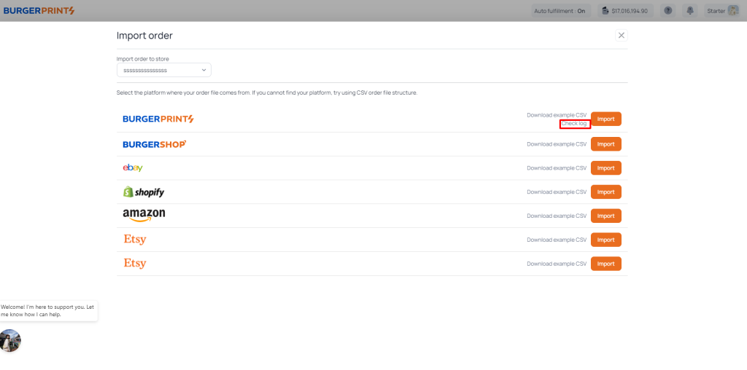Expand the Import order to store dropdown
Image resolution: width=747 pixels, height=370 pixels.
pos(164,70)
